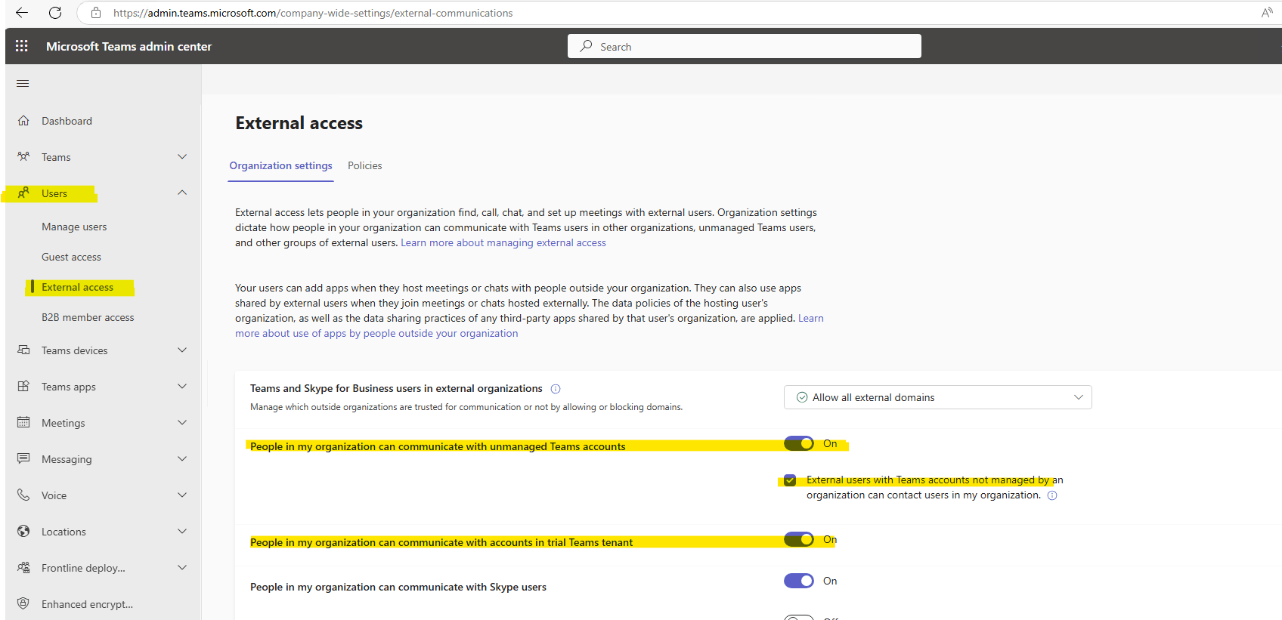Open the Allow all external domains dropdown
Viewport: 1282px width, 620px height.
[x=937, y=397]
